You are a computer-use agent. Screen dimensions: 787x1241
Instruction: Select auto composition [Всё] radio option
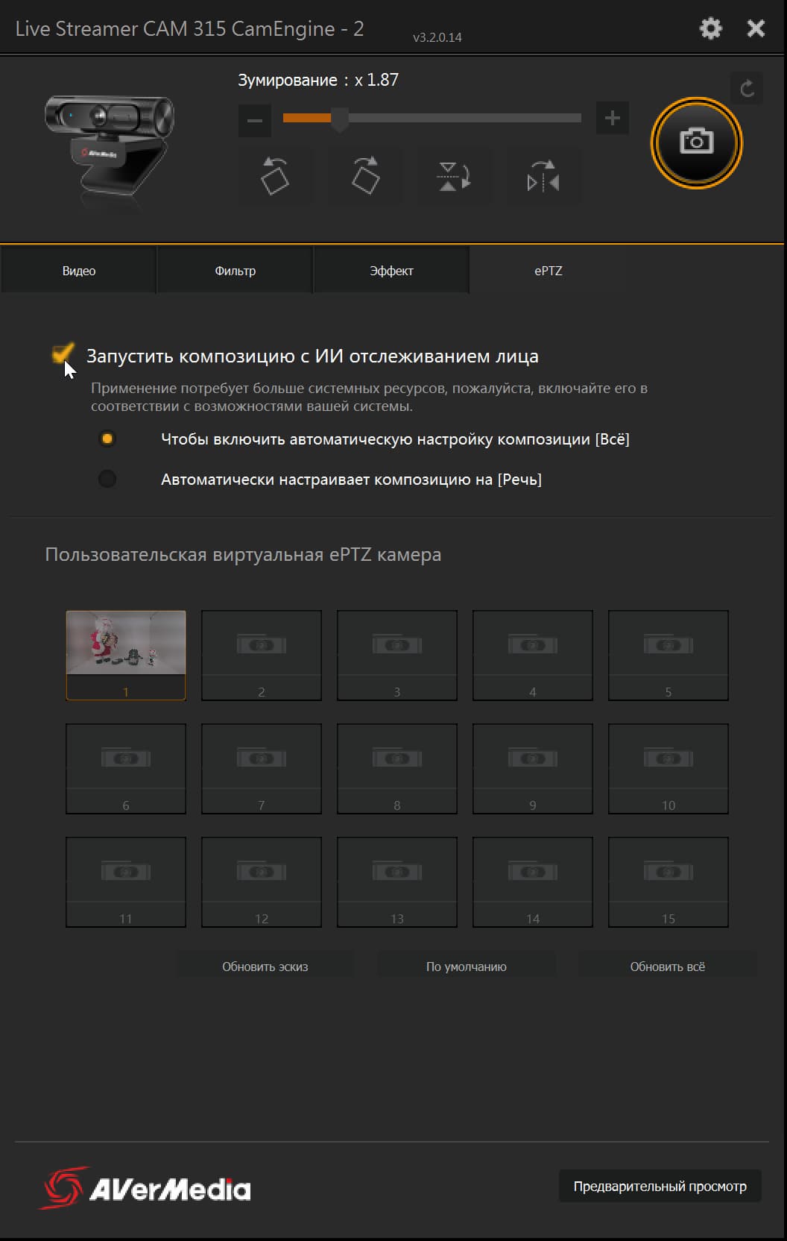coord(107,439)
